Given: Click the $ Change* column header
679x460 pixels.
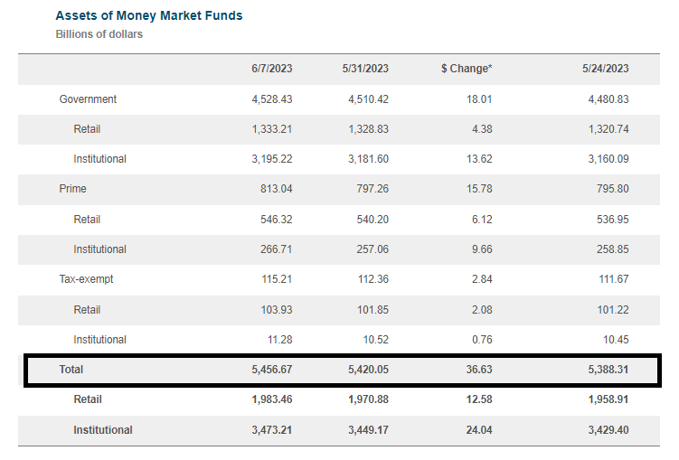Looking at the screenshot, I should [467, 69].
